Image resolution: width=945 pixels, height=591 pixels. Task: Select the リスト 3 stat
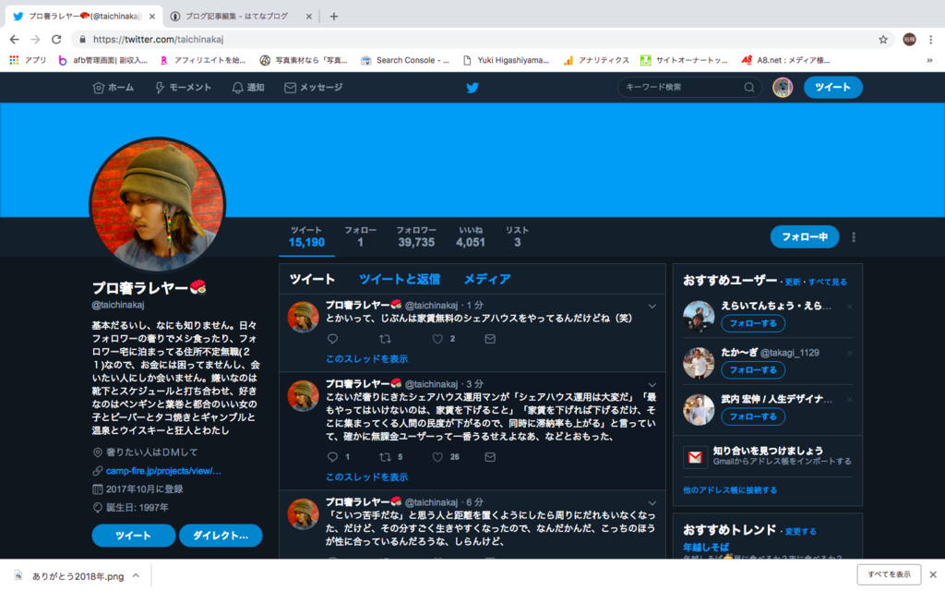[x=517, y=237]
